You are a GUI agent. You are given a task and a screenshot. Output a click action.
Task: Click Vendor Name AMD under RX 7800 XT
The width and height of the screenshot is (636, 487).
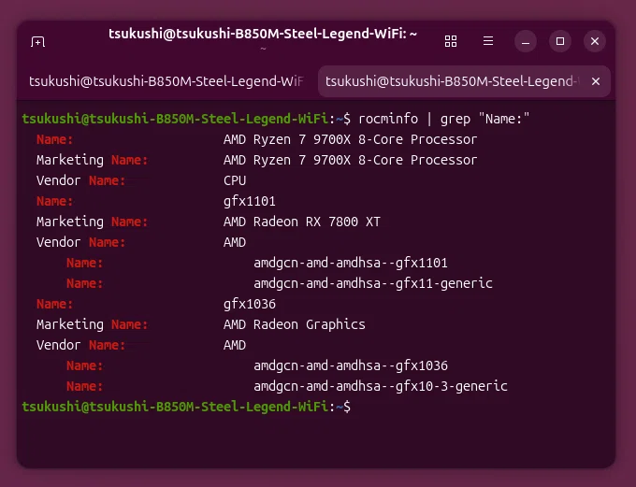point(235,242)
